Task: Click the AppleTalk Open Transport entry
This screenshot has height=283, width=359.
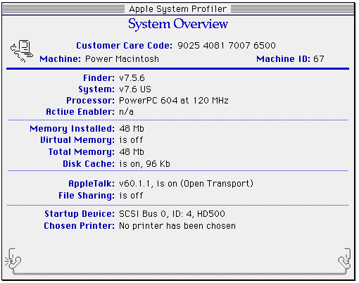Action: (x=187, y=184)
